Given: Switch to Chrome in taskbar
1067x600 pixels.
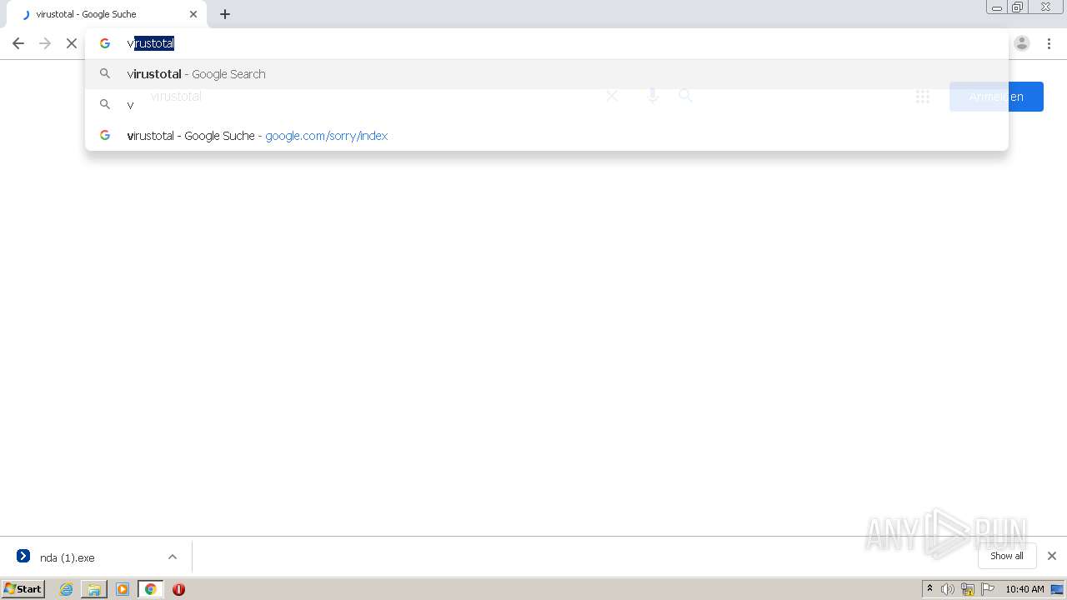Looking at the screenshot, I should (151, 589).
